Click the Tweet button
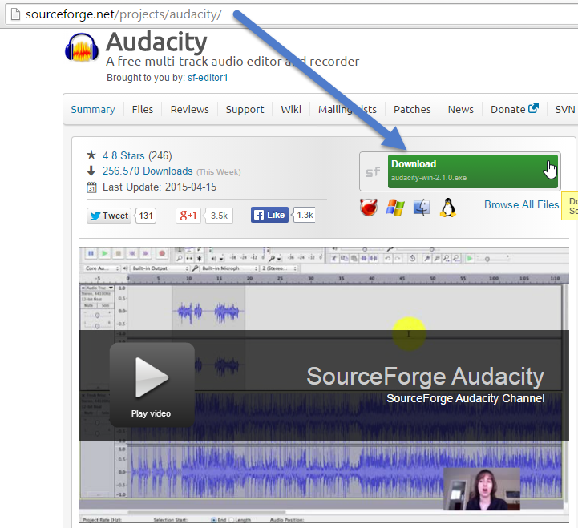 (x=108, y=215)
